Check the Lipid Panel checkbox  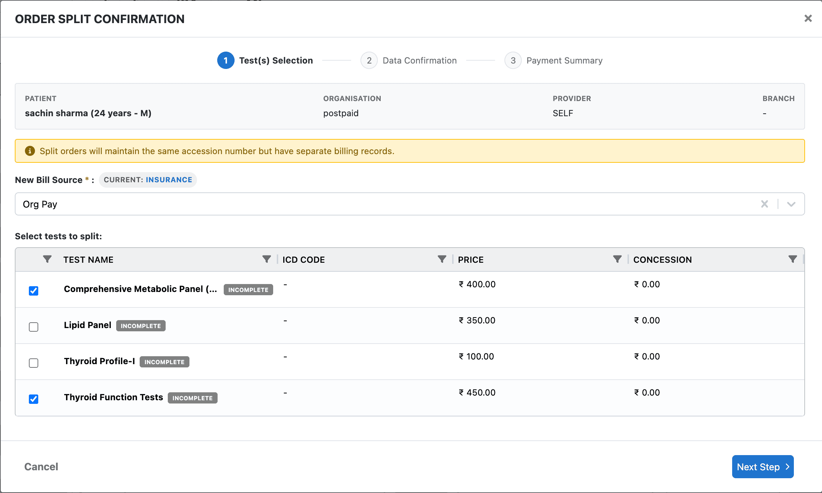[x=34, y=327]
